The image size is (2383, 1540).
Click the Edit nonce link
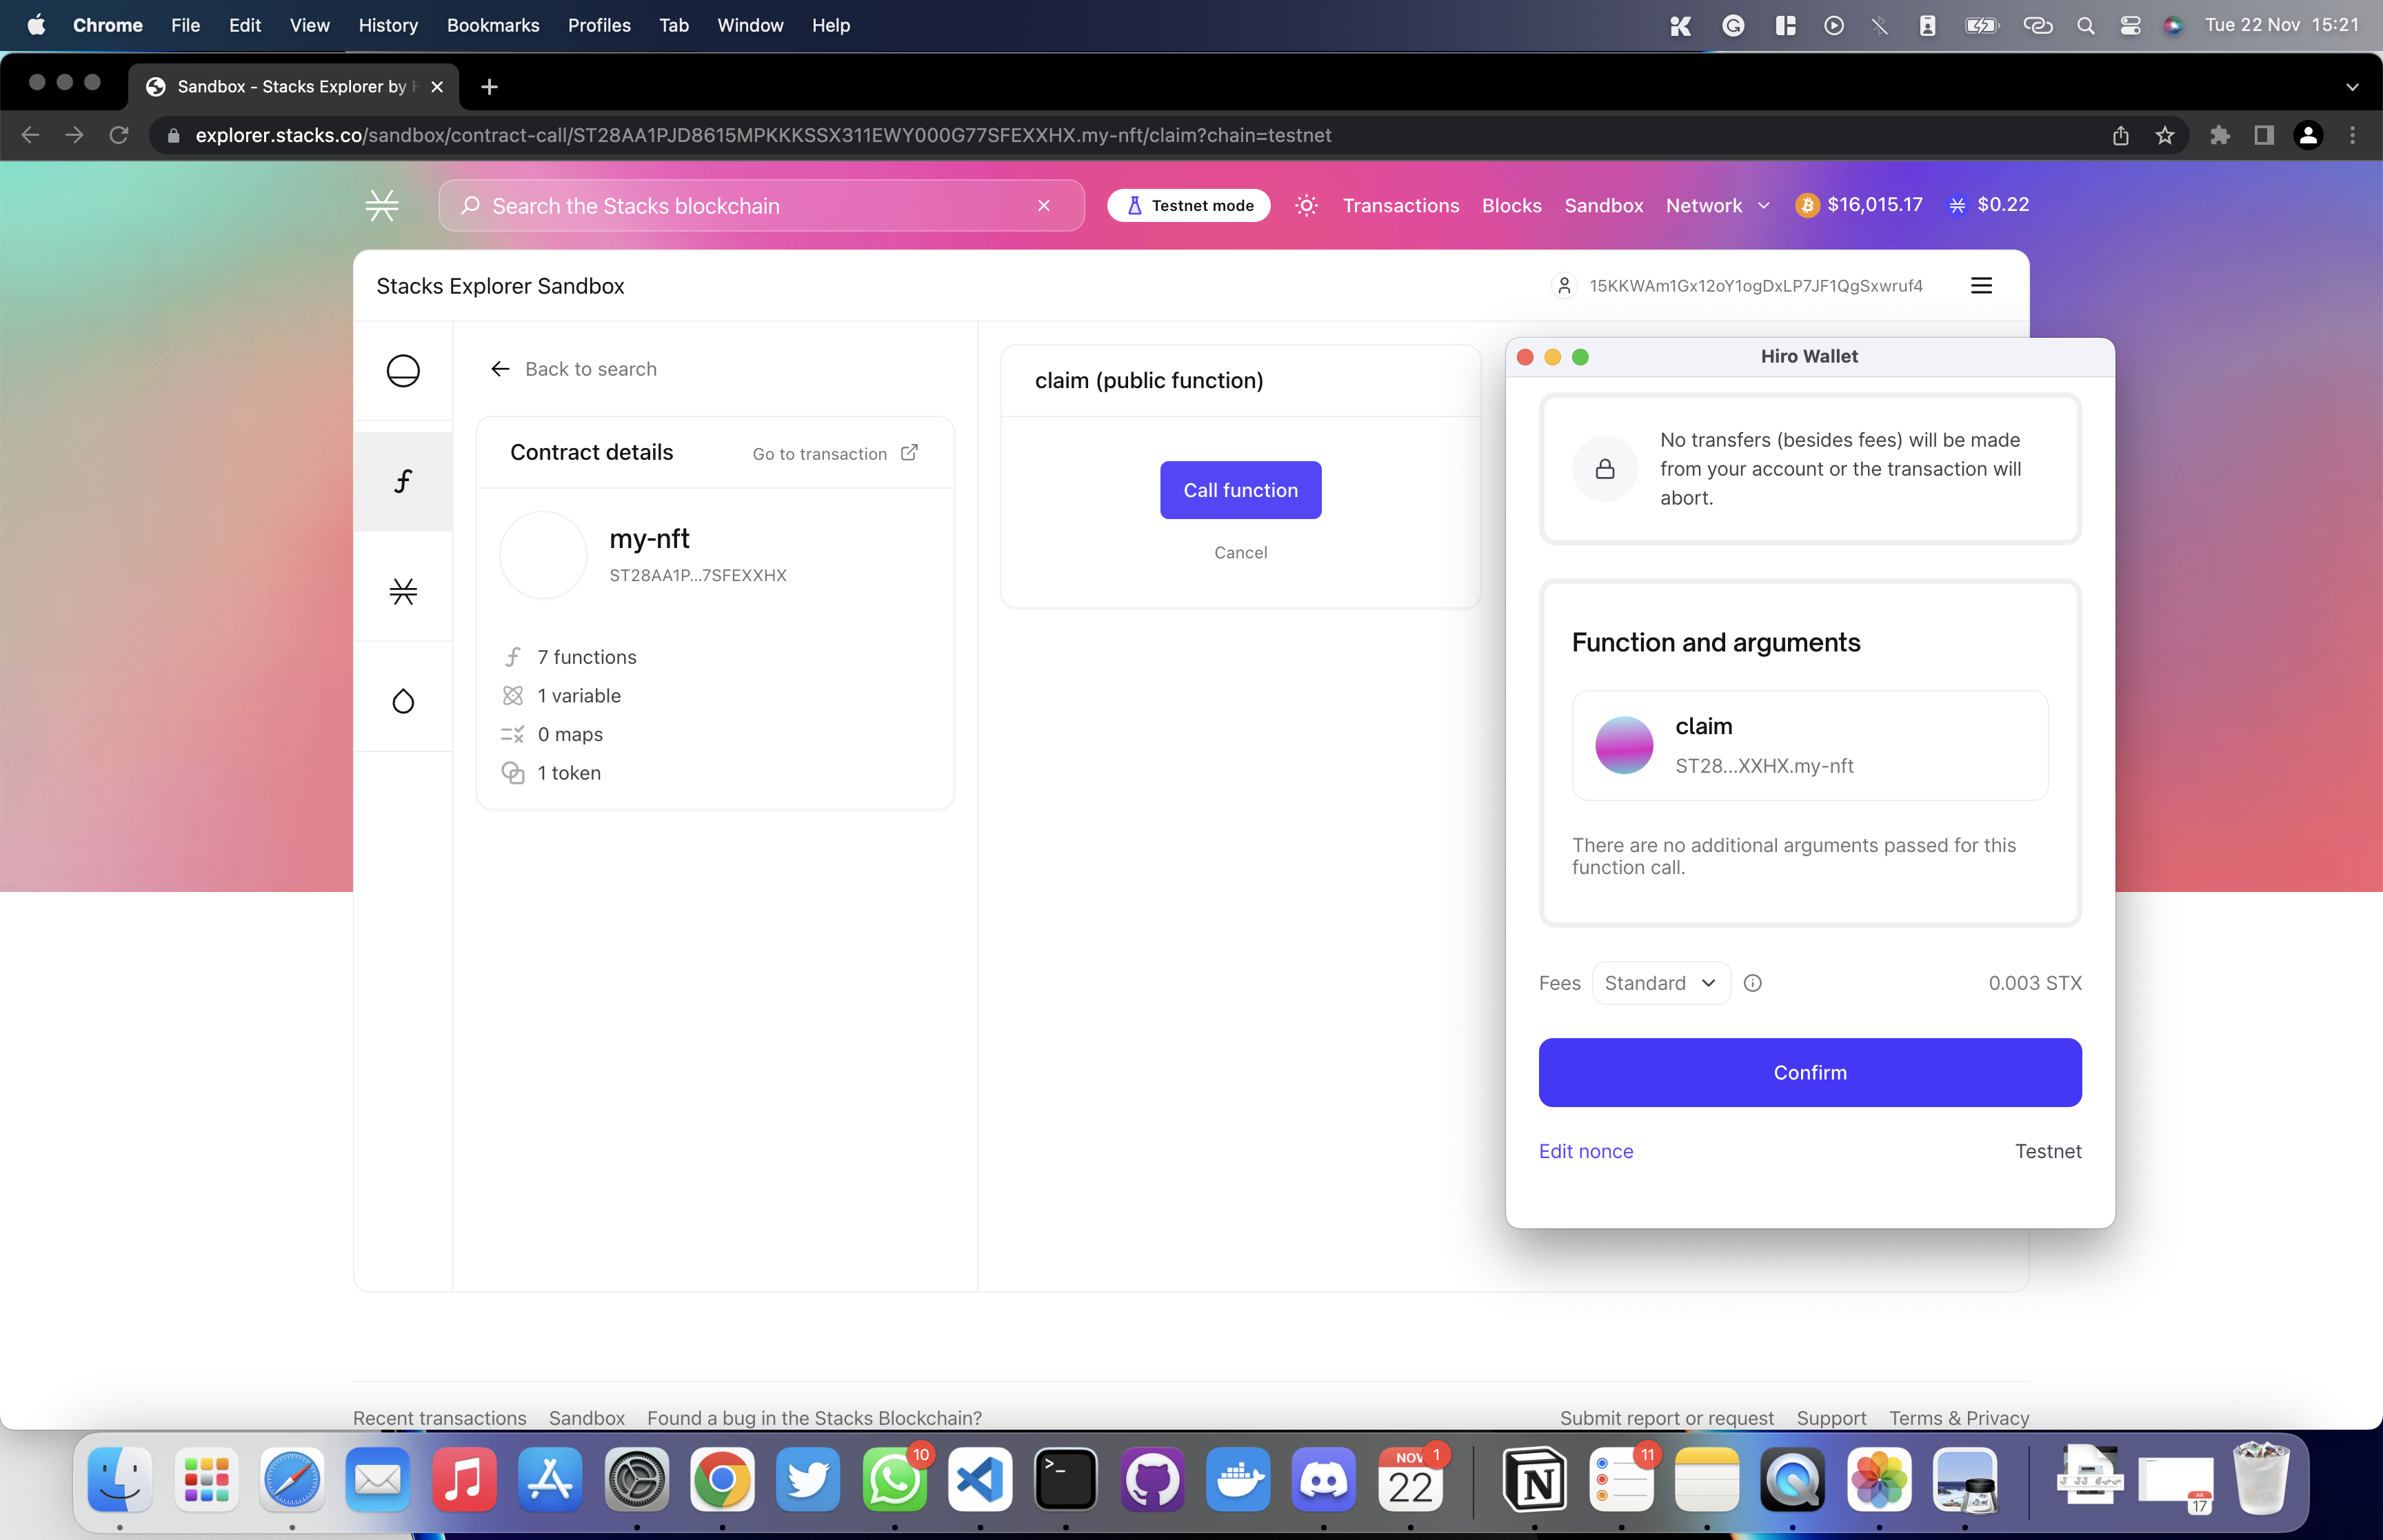(x=1585, y=1151)
